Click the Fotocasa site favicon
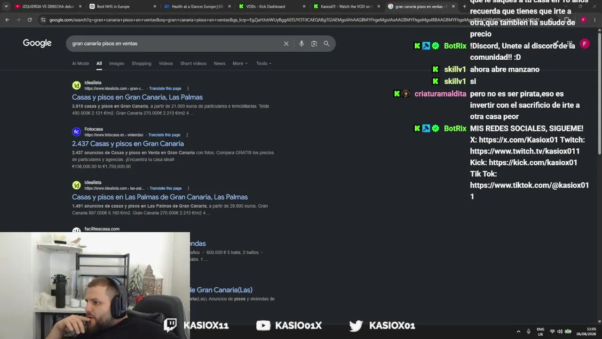Viewport: 602px width, 339px height. tap(76, 132)
